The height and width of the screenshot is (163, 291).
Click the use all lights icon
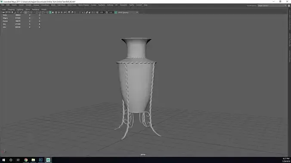tap(62, 12)
